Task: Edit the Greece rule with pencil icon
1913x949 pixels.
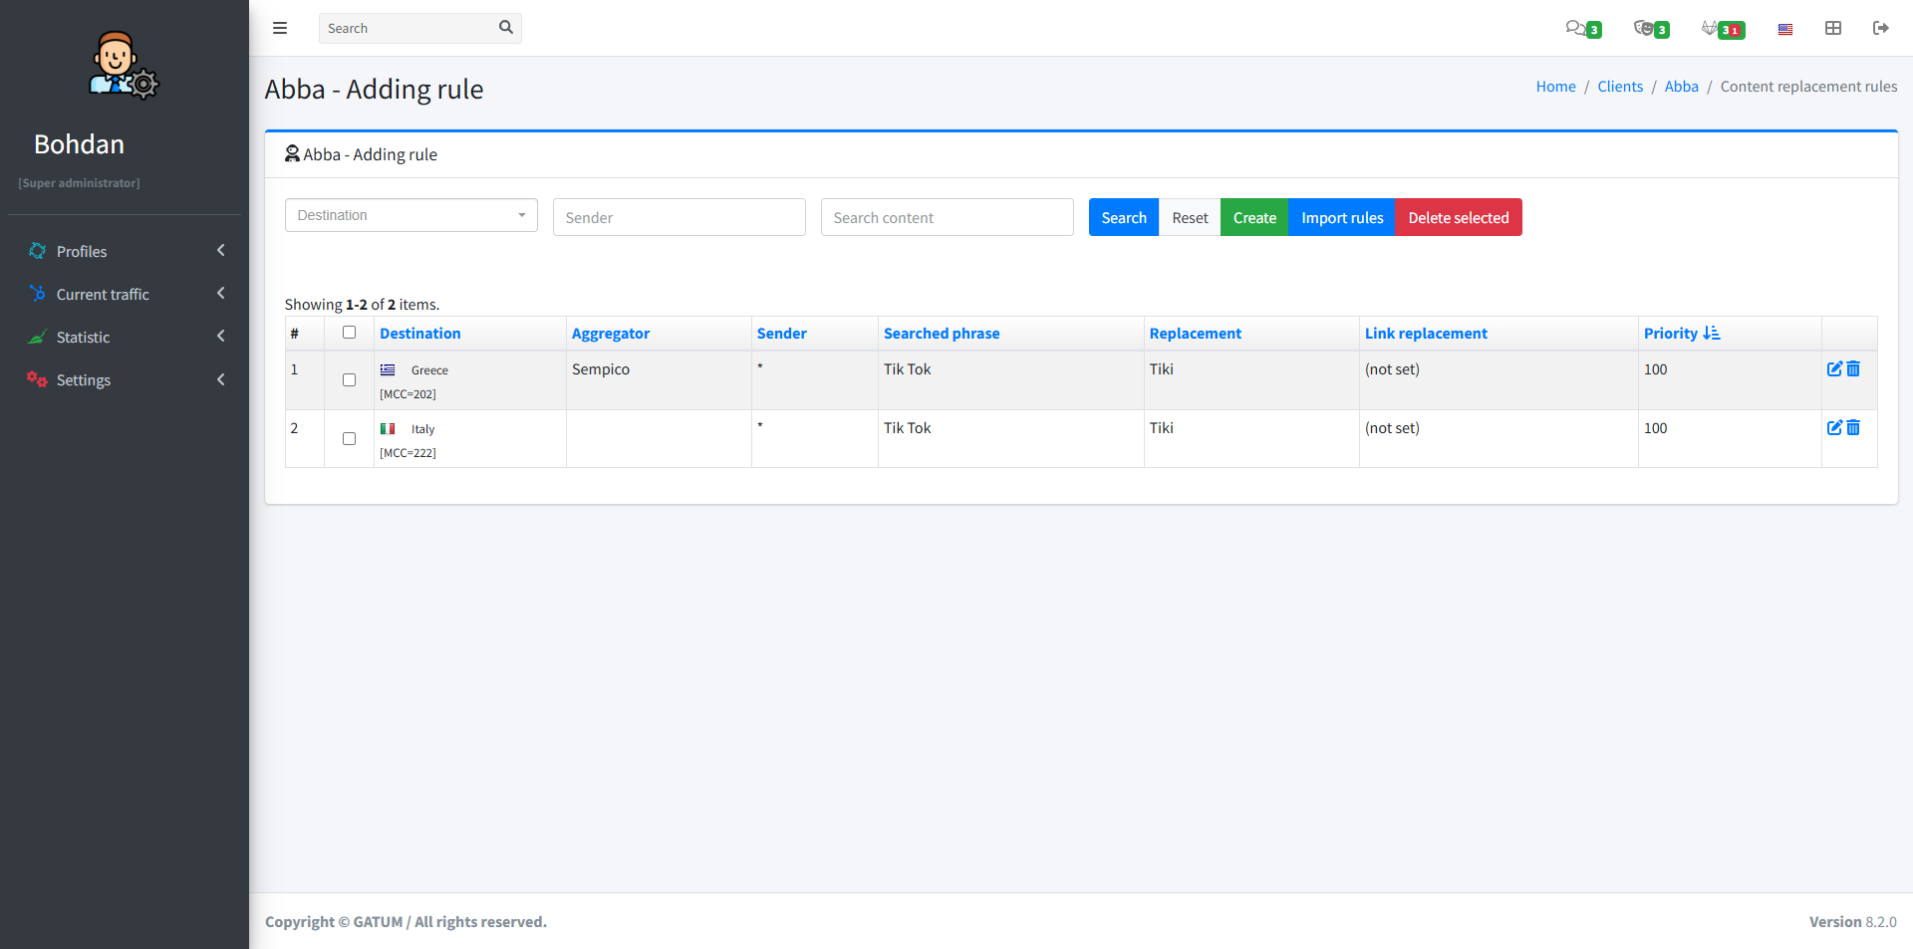Action: coord(1834,369)
